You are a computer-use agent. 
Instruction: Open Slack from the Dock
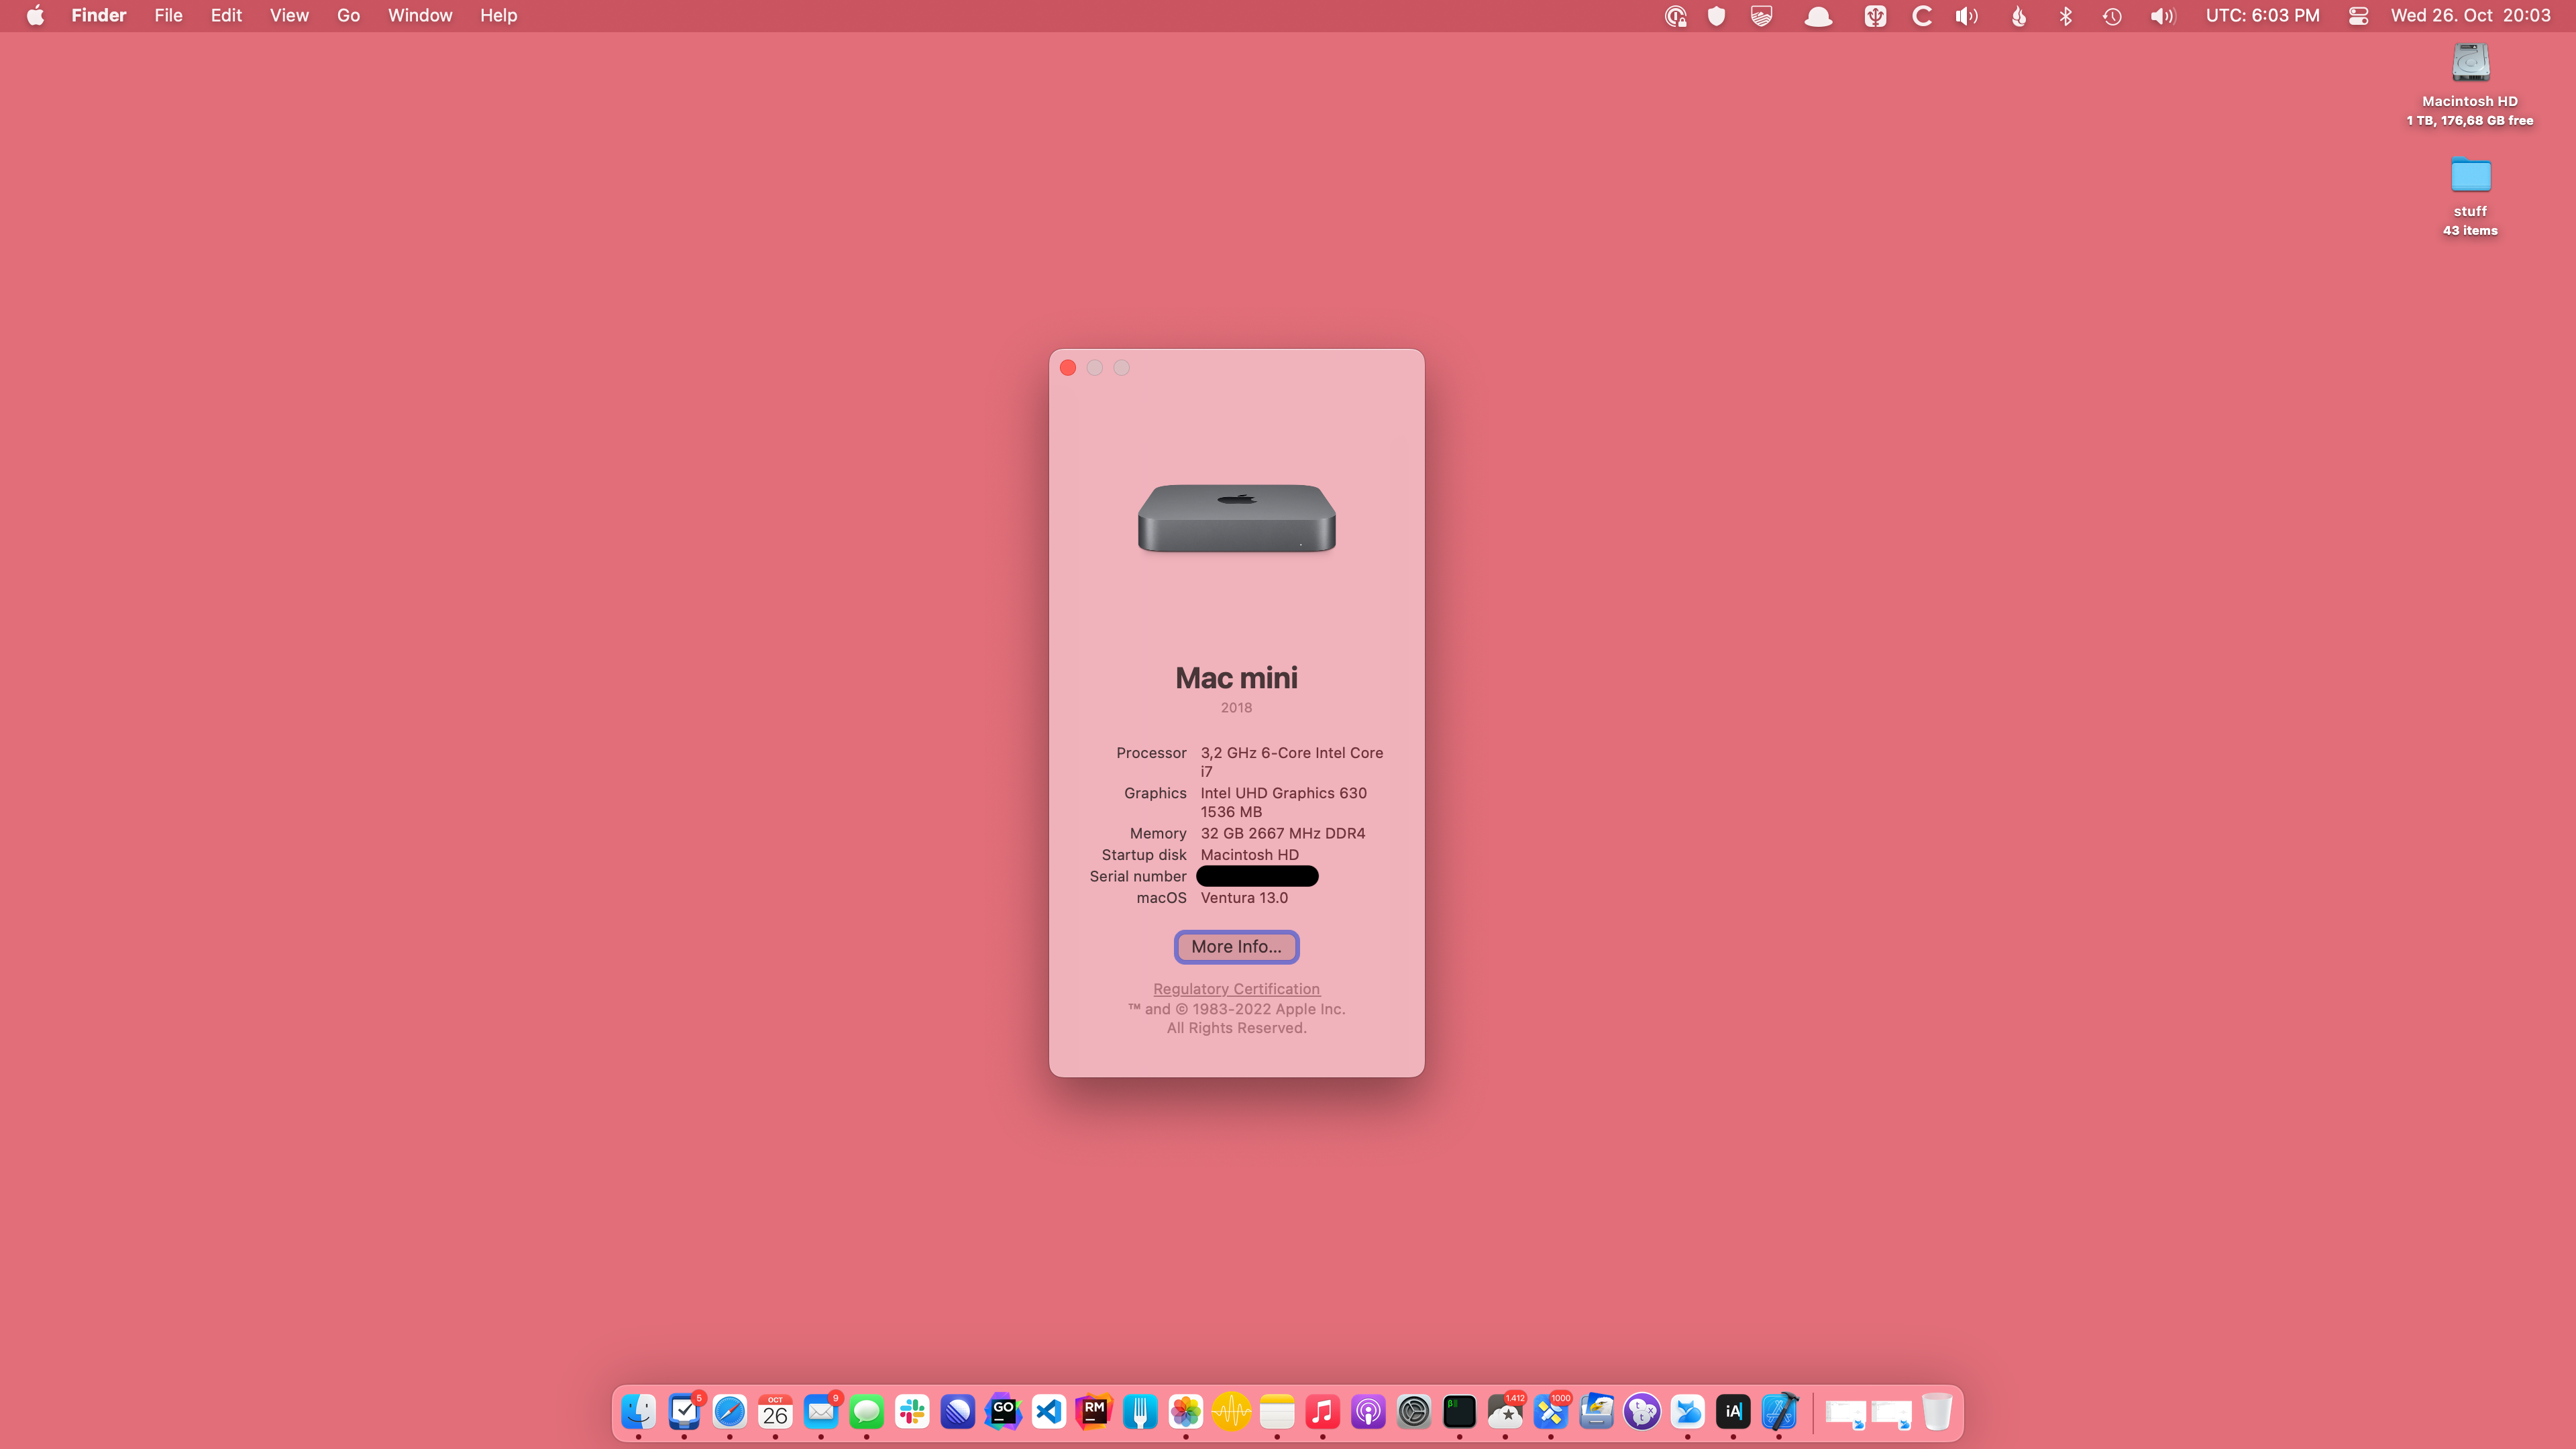912,1411
